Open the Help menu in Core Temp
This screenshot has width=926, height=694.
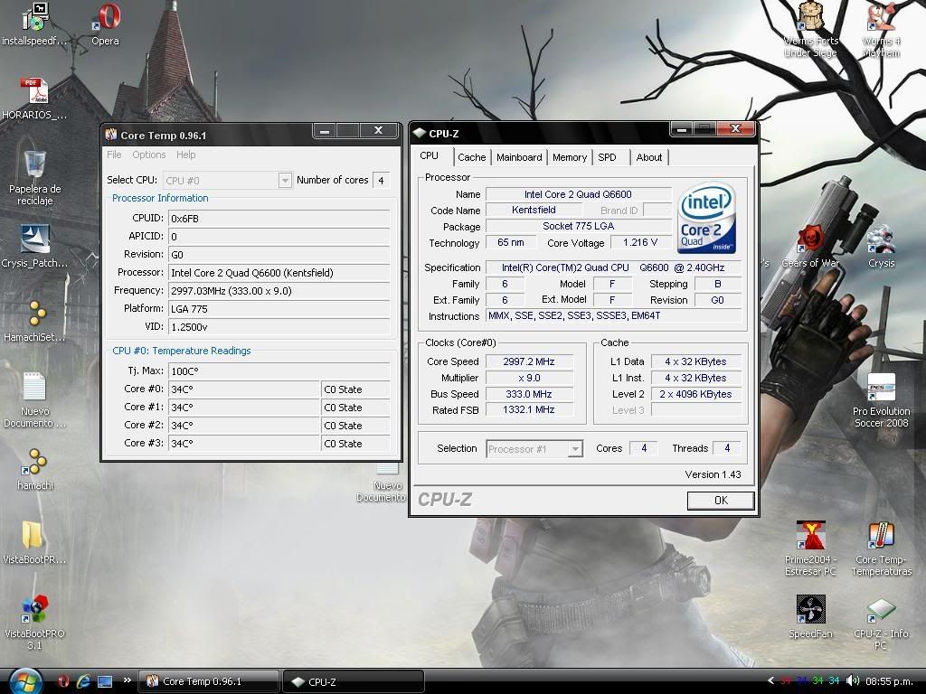pos(185,155)
